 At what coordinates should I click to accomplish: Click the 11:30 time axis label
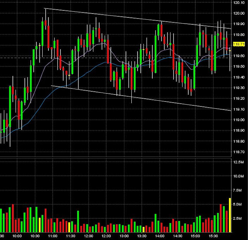71,236
